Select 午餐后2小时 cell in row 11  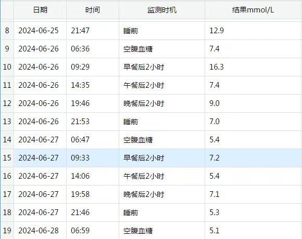pyautogui.click(x=162, y=85)
